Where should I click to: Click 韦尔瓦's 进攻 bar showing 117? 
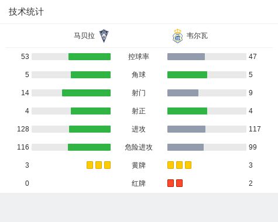[186, 129]
